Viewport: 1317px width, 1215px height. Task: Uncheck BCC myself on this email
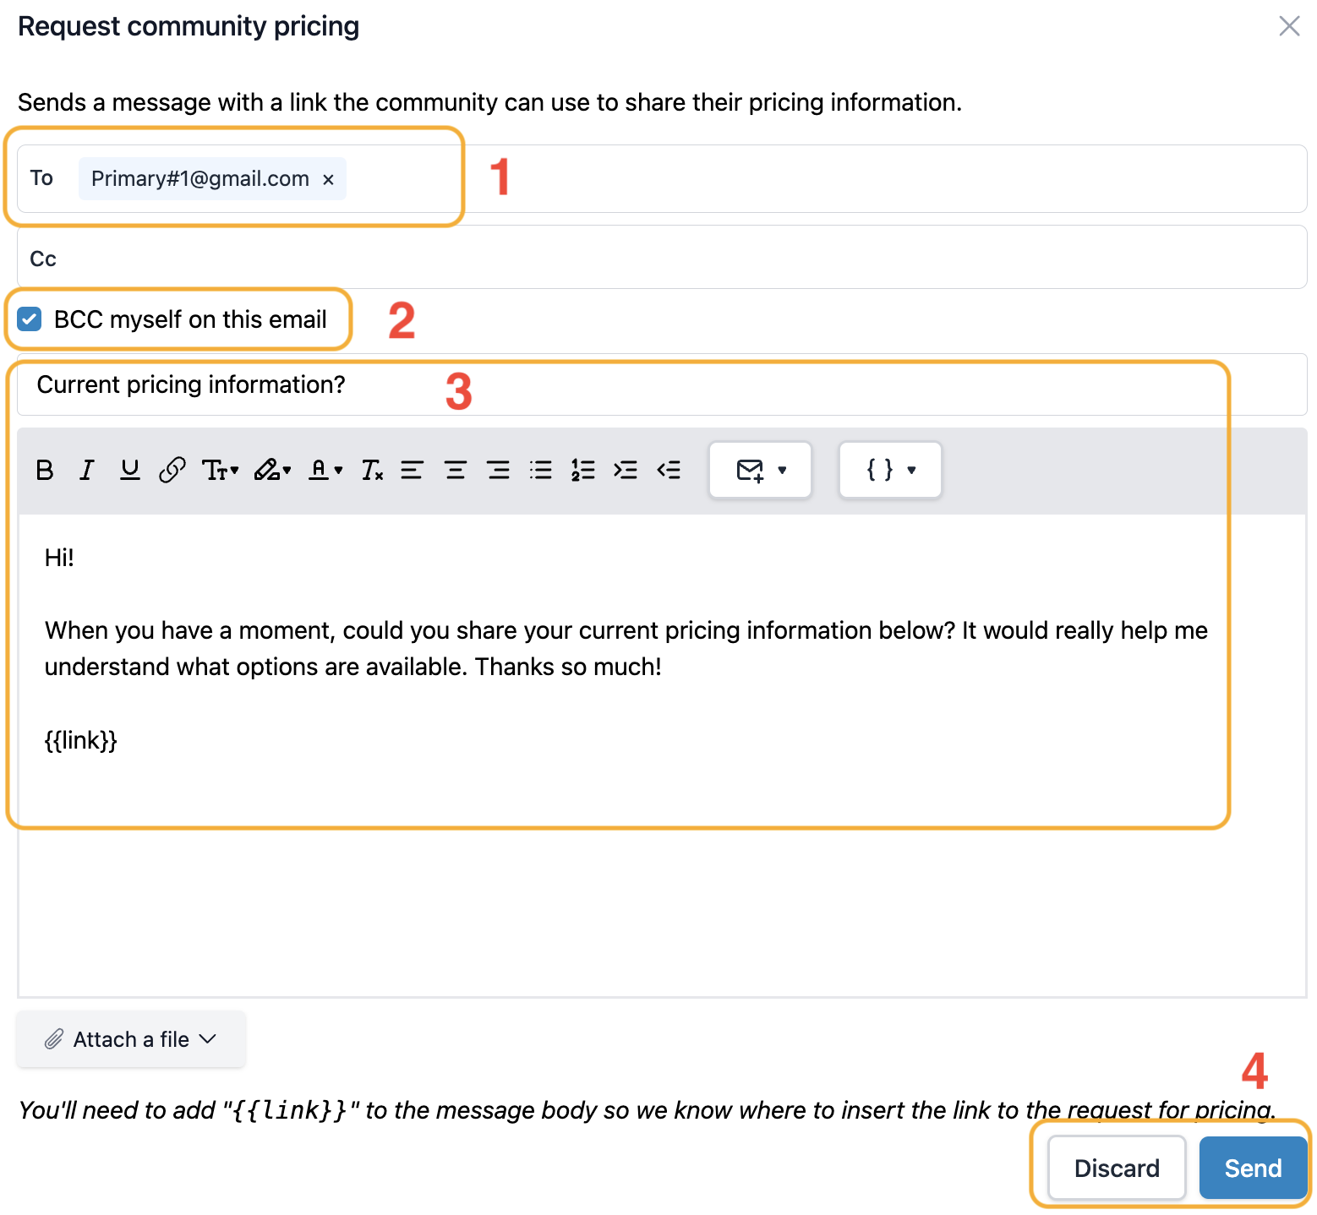tap(30, 319)
